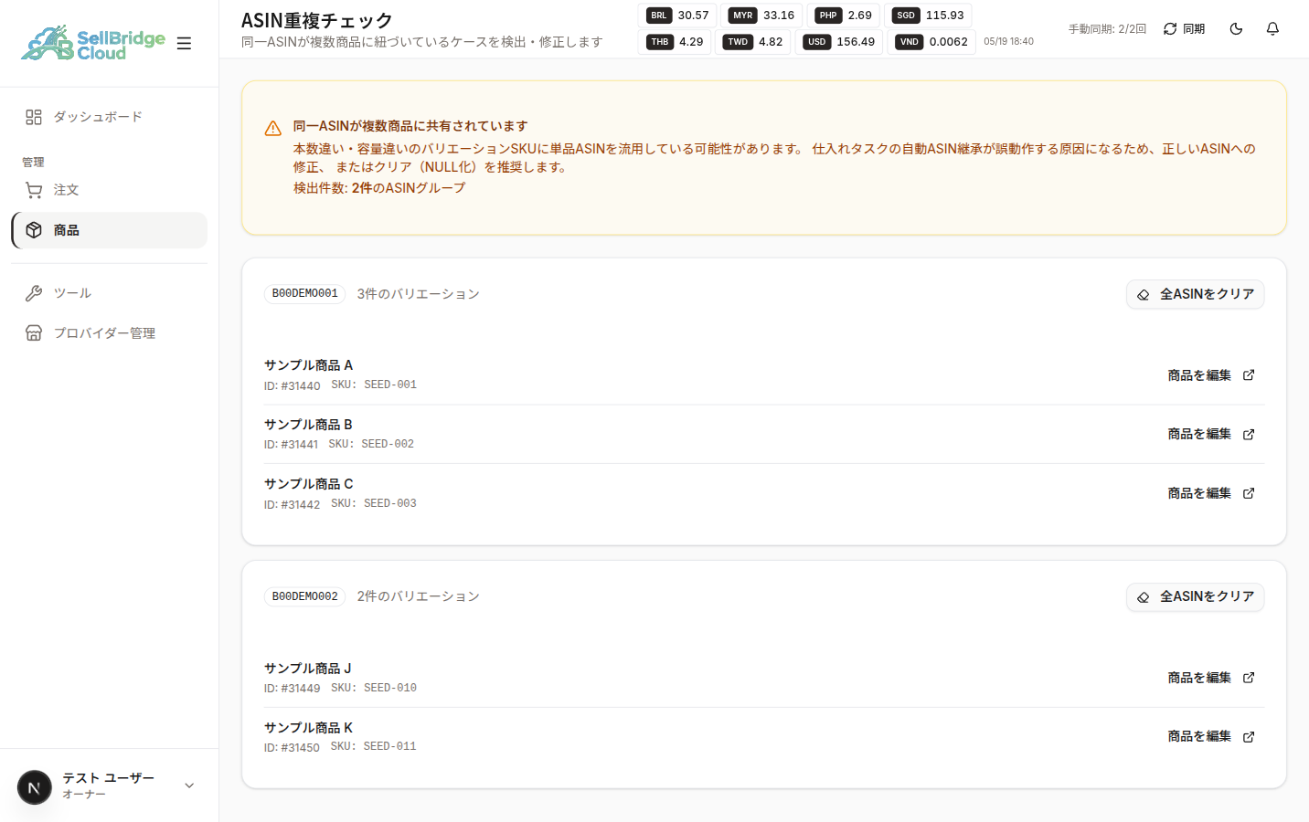Click the サンプル商品 B title
This screenshot has width=1309, height=822.
pos(308,425)
